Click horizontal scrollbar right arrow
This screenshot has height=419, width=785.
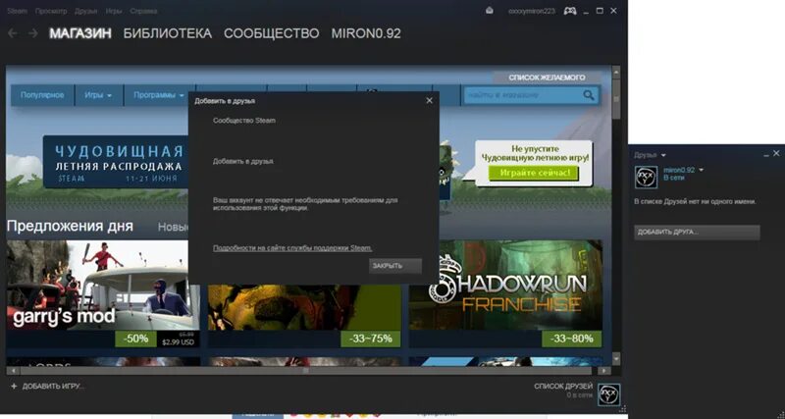tap(604, 371)
